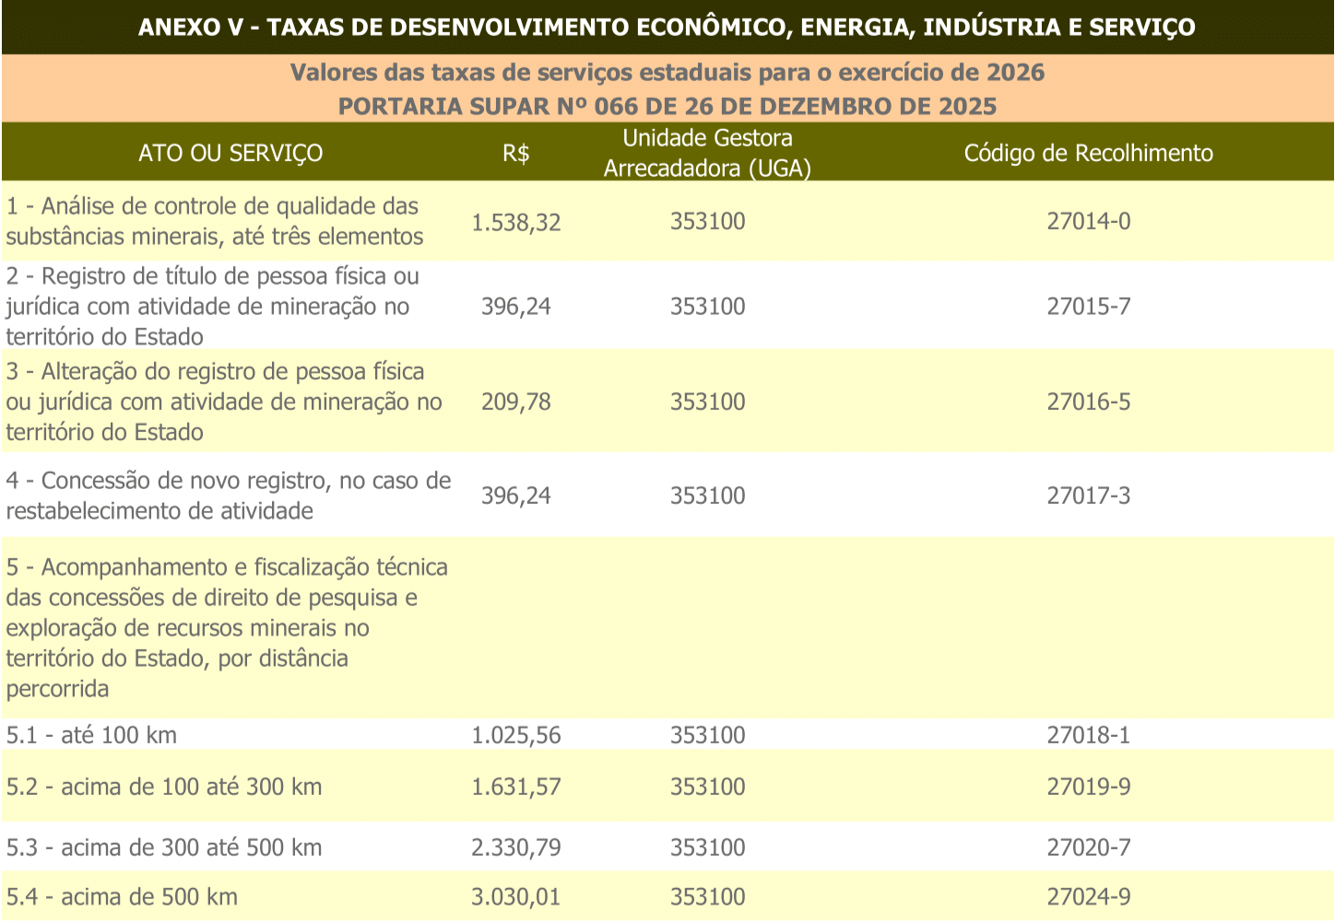Click the row 5 Acompanhamento e fiscalização description

tap(227, 627)
